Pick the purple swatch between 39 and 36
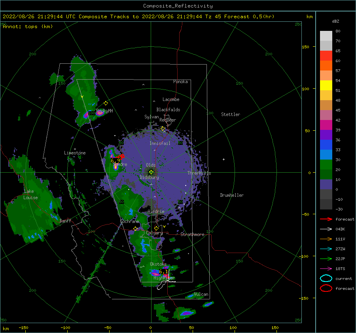 coord(326,135)
